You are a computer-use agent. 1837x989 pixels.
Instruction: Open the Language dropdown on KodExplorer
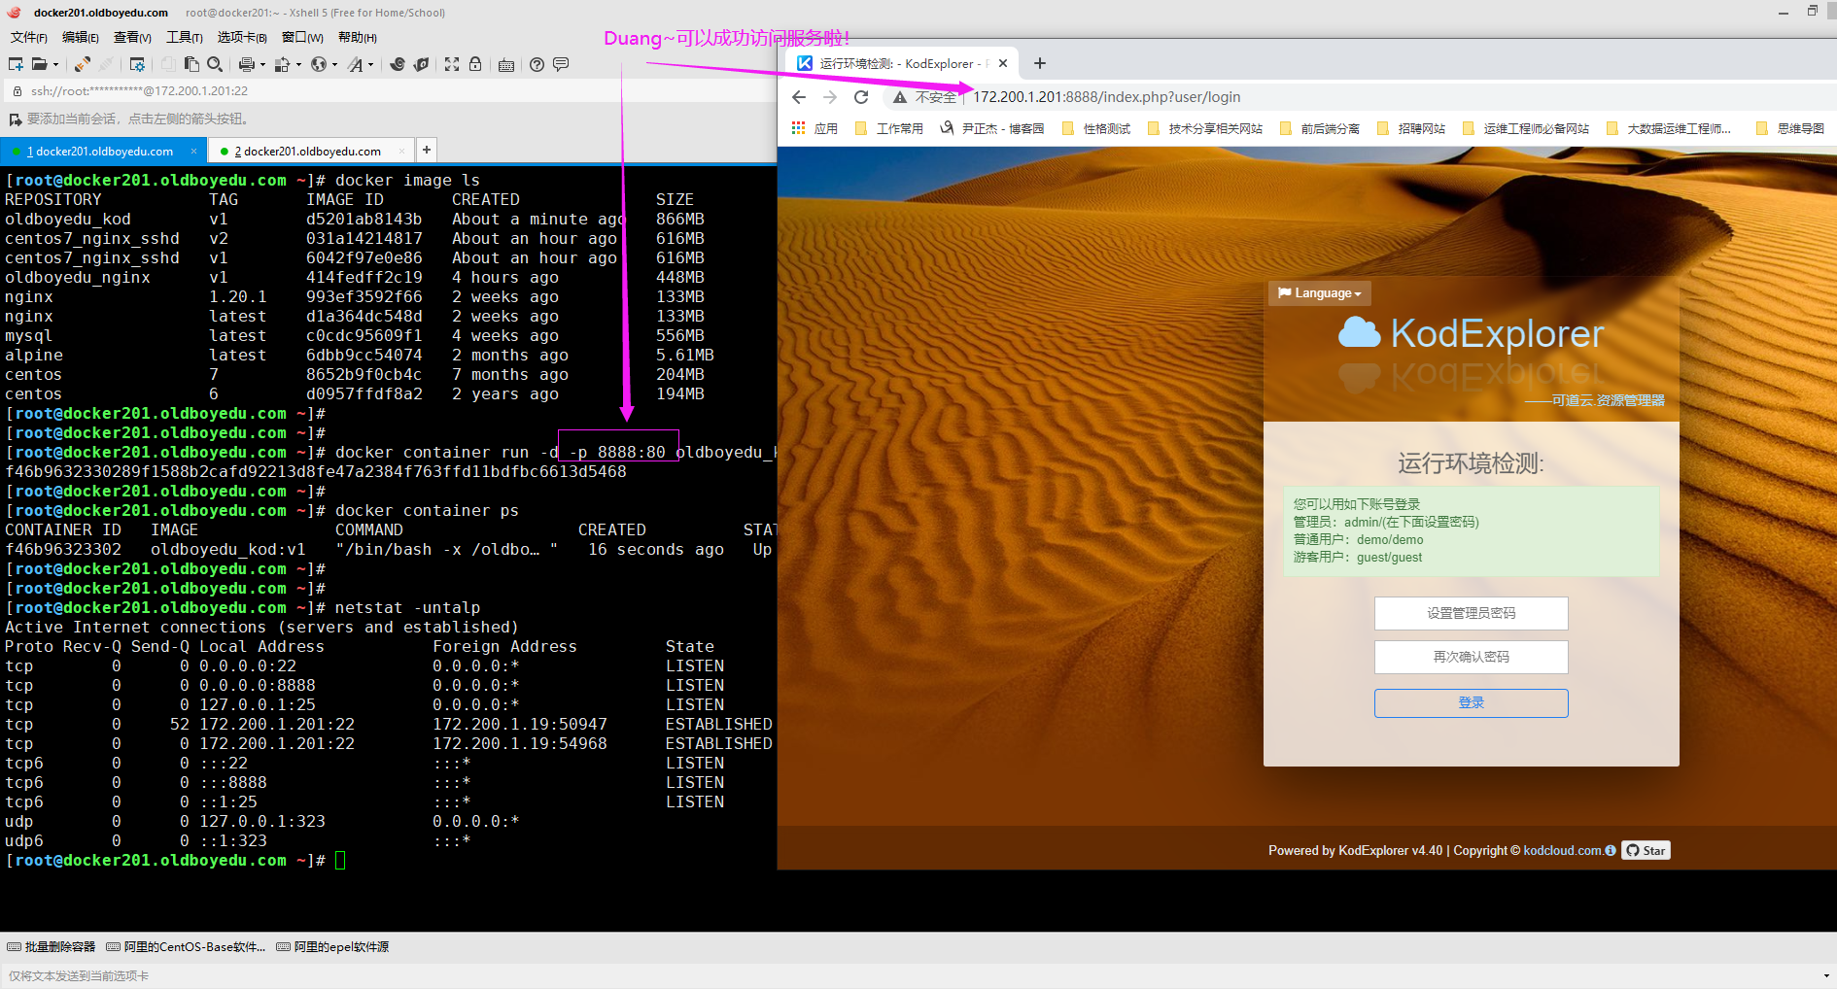point(1319,293)
